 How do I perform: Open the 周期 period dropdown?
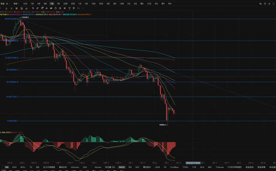click(x=16, y=4)
